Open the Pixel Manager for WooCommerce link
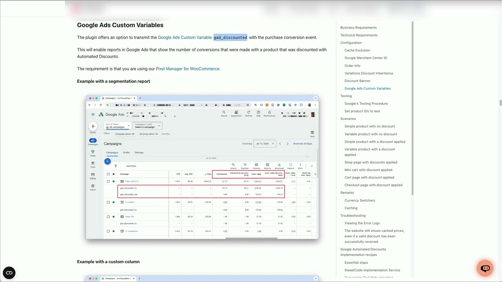Image resolution: width=502 pixels, height=282 pixels. 187,69
